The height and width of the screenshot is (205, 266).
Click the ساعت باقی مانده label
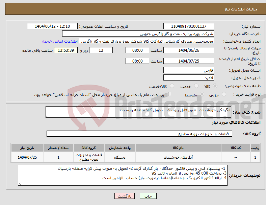37,50
